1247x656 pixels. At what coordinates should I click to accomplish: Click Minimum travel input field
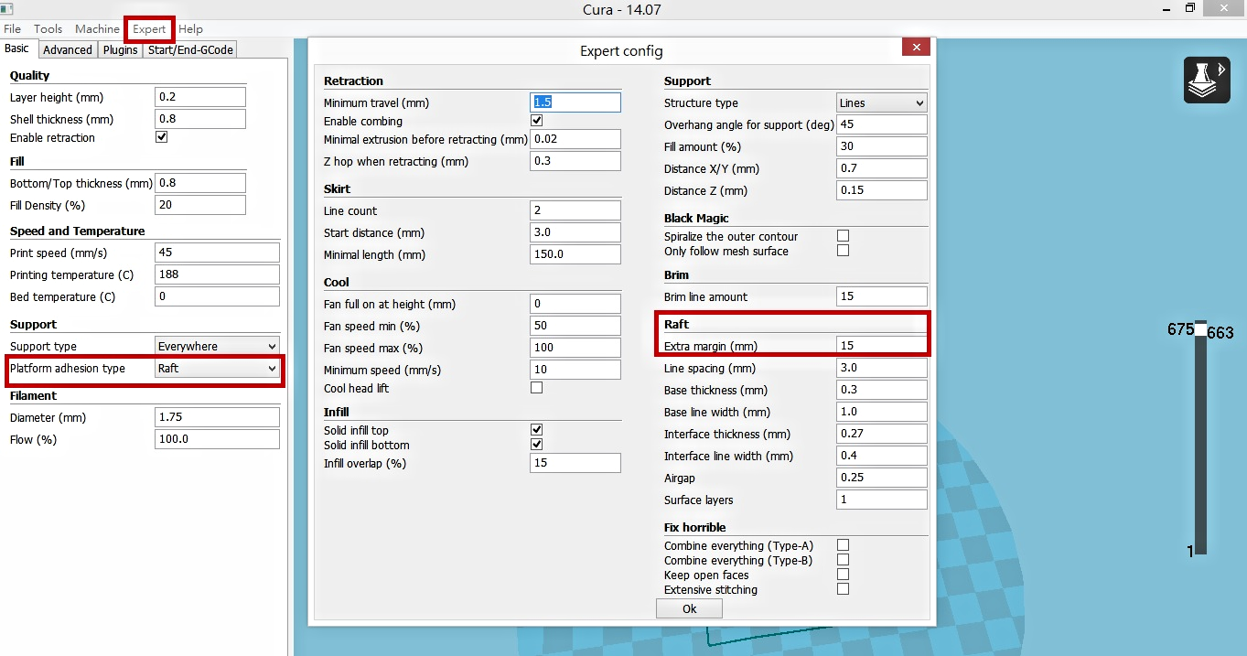click(575, 102)
